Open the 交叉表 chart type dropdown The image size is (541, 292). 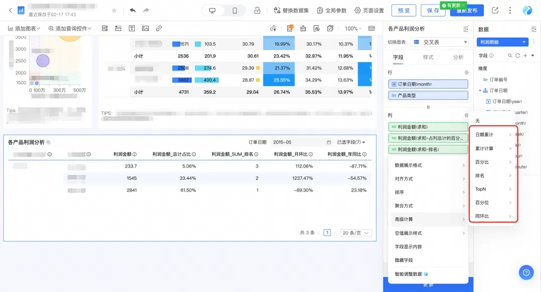coord(440,42)
